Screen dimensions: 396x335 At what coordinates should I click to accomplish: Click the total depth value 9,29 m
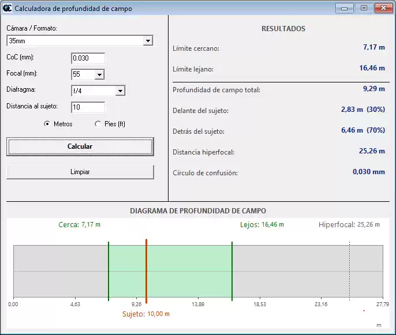[x=374, y=89]
